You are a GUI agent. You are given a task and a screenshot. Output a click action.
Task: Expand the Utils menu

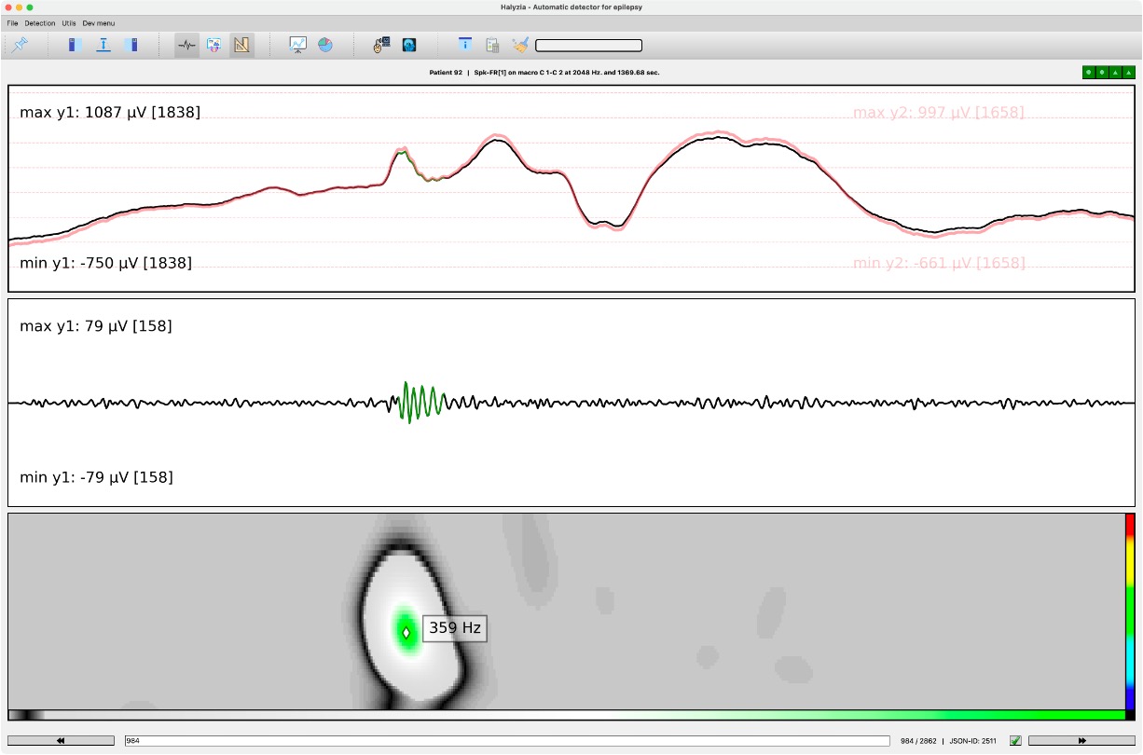(69, 22)
